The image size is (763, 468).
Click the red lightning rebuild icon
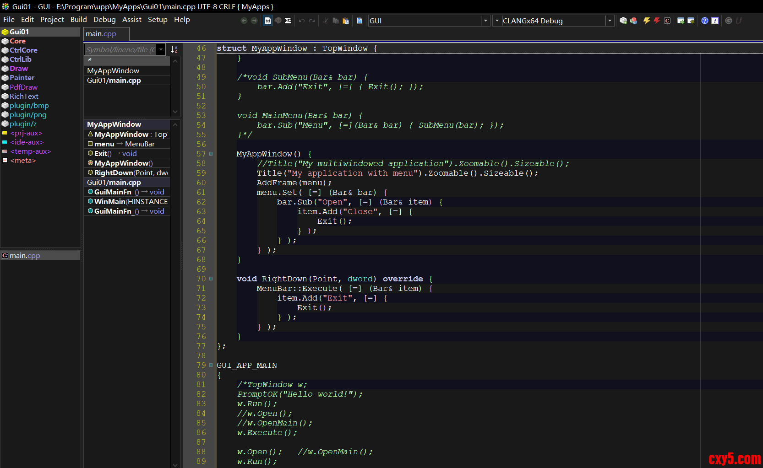tap(657, 21)
